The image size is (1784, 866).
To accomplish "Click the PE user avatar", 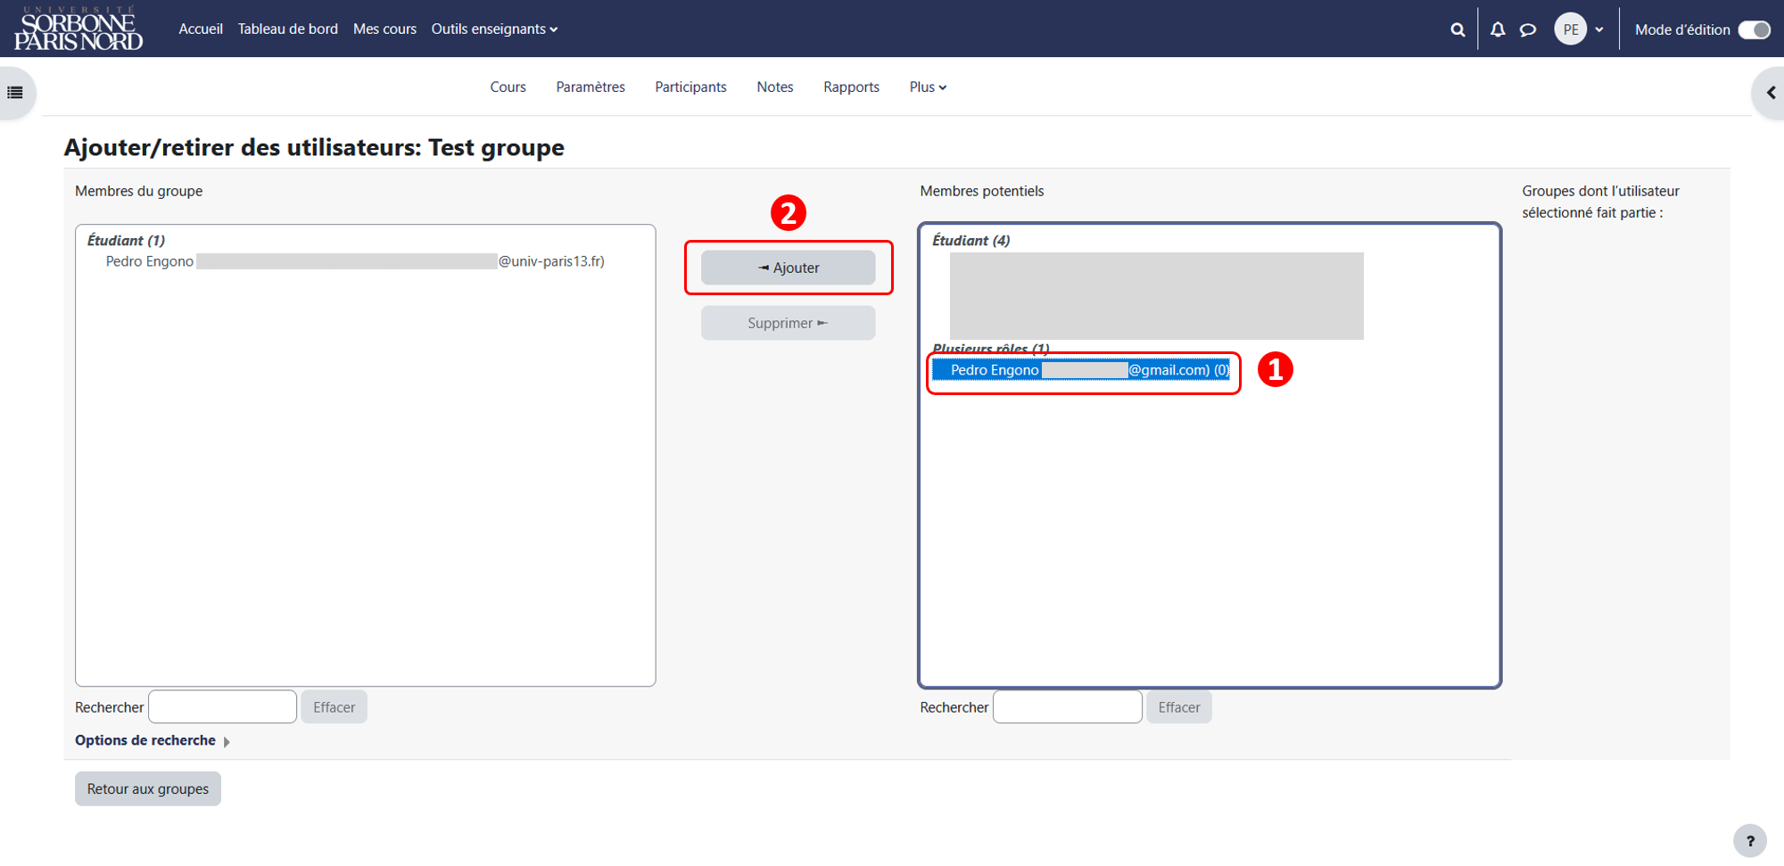I will pos(1571,29).
